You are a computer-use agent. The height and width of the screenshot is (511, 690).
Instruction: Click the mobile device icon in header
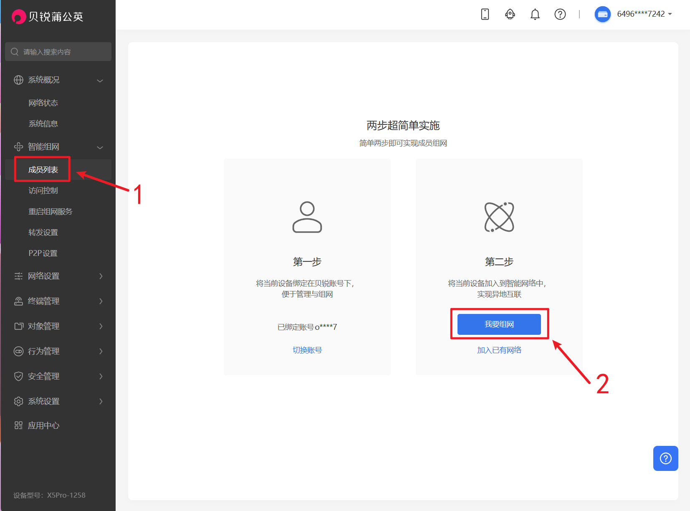(x=485, y=14)
